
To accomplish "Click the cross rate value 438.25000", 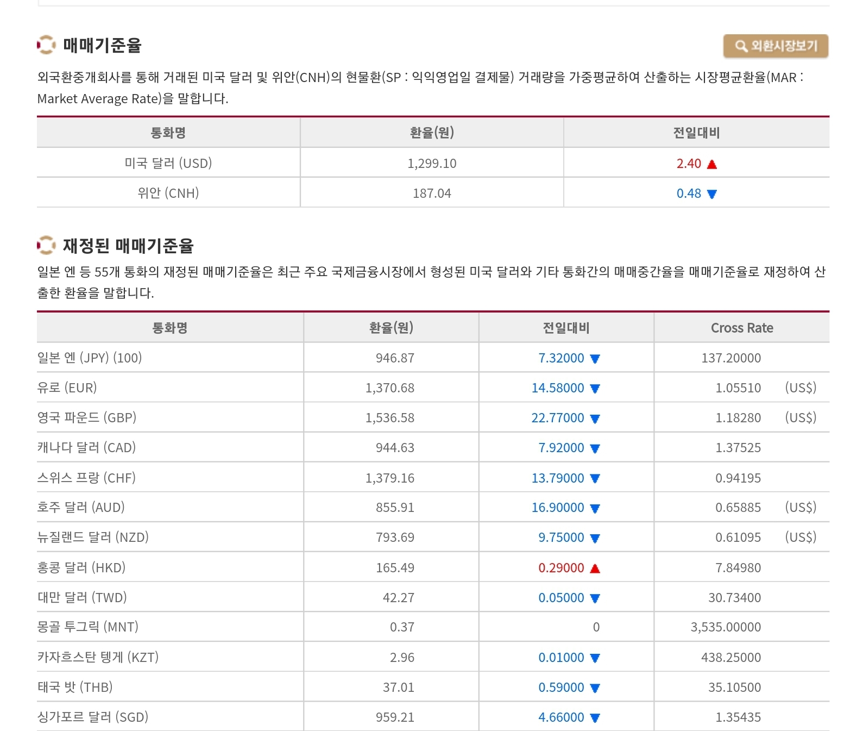I will 731,658.
